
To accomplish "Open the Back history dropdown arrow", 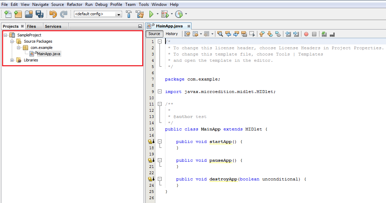I will pos(201,34).
